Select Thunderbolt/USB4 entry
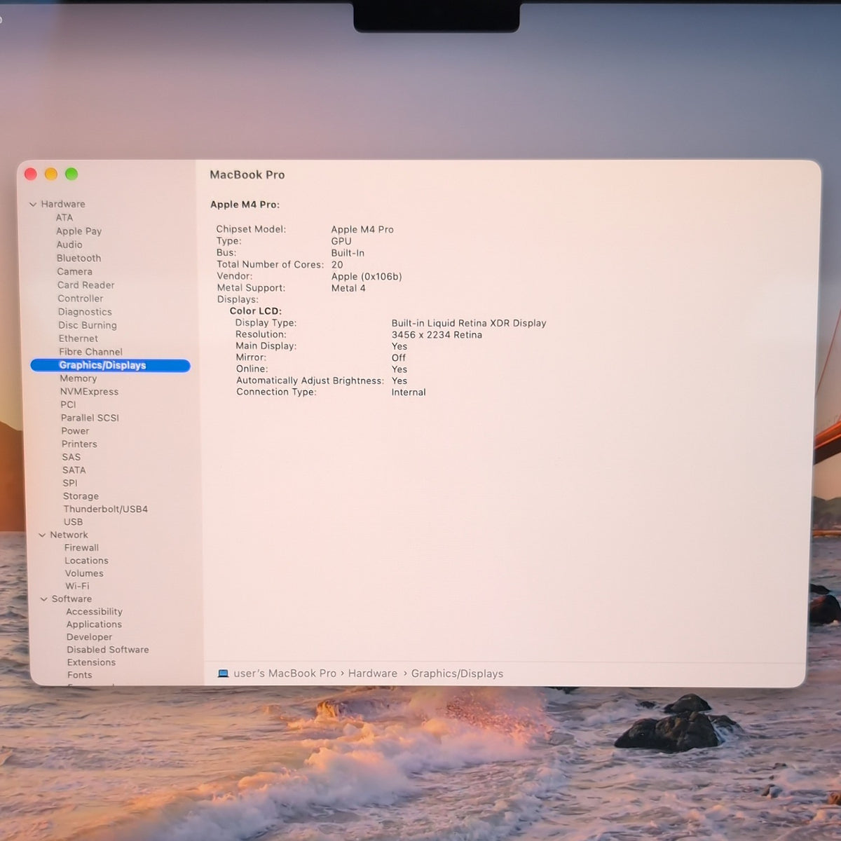 coord(106,510)
